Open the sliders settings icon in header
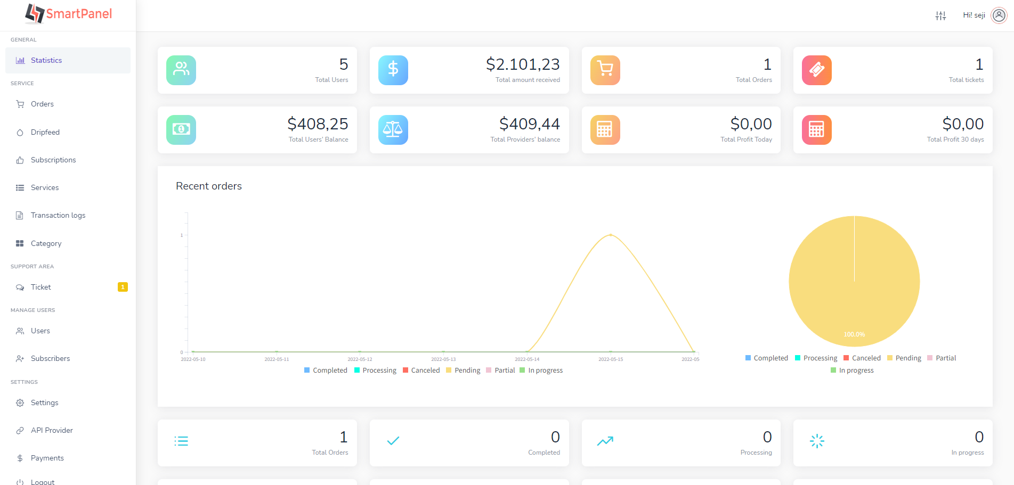1014x485 pixels. 940,16
